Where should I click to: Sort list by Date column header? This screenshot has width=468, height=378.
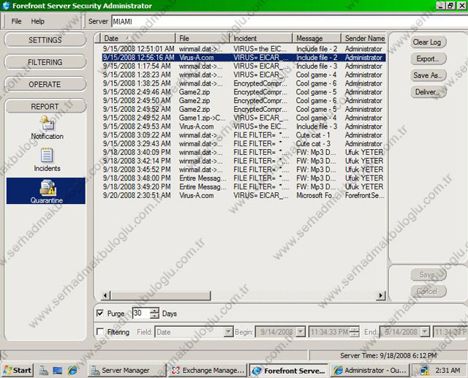pos(137,38)
